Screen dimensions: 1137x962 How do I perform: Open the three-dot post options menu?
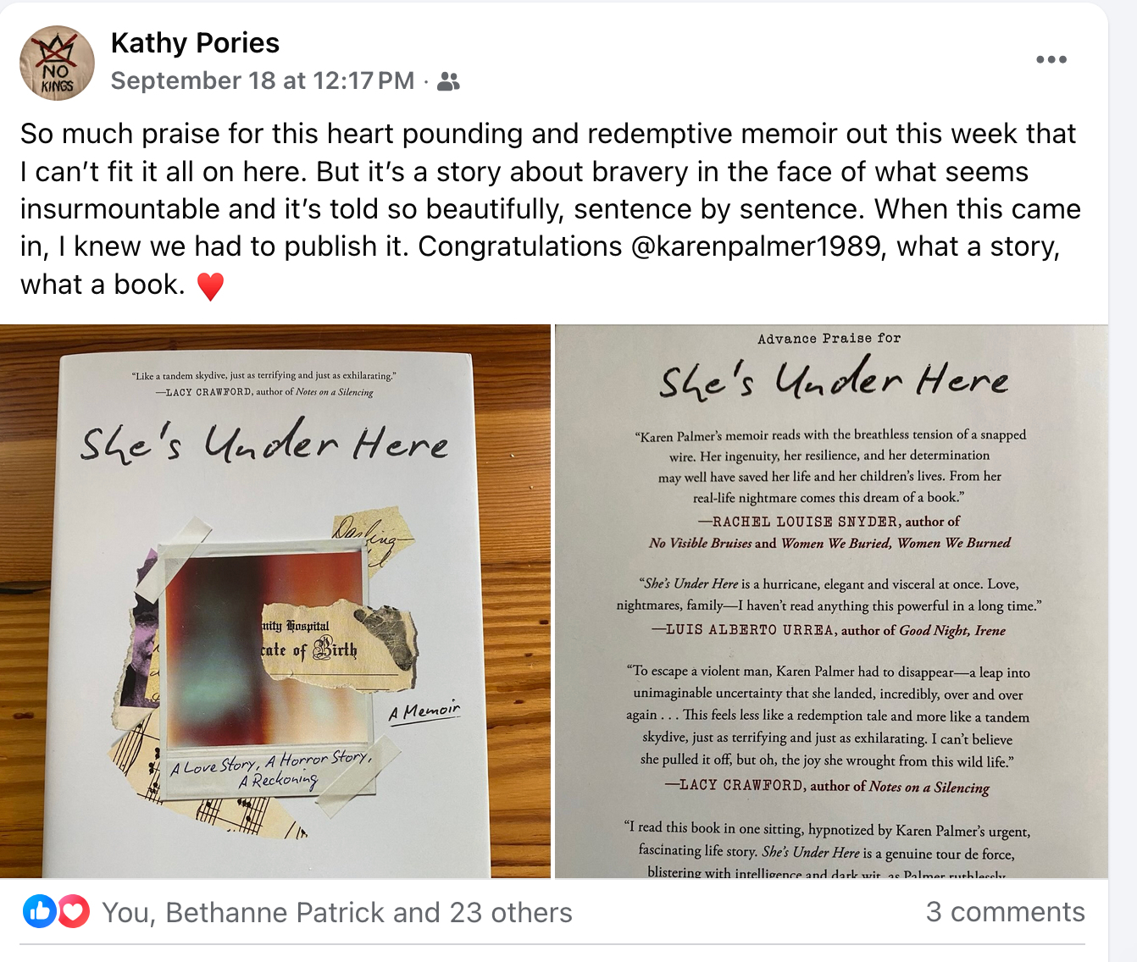pos(1051,59)
